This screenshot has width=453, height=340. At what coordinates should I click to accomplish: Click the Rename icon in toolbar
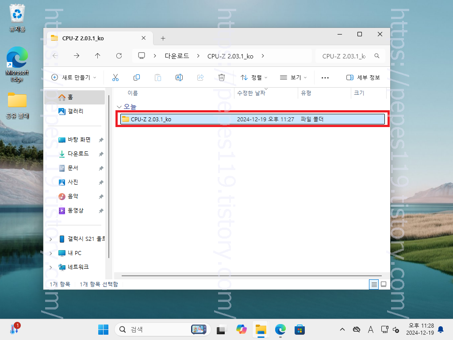coord(179,77)
